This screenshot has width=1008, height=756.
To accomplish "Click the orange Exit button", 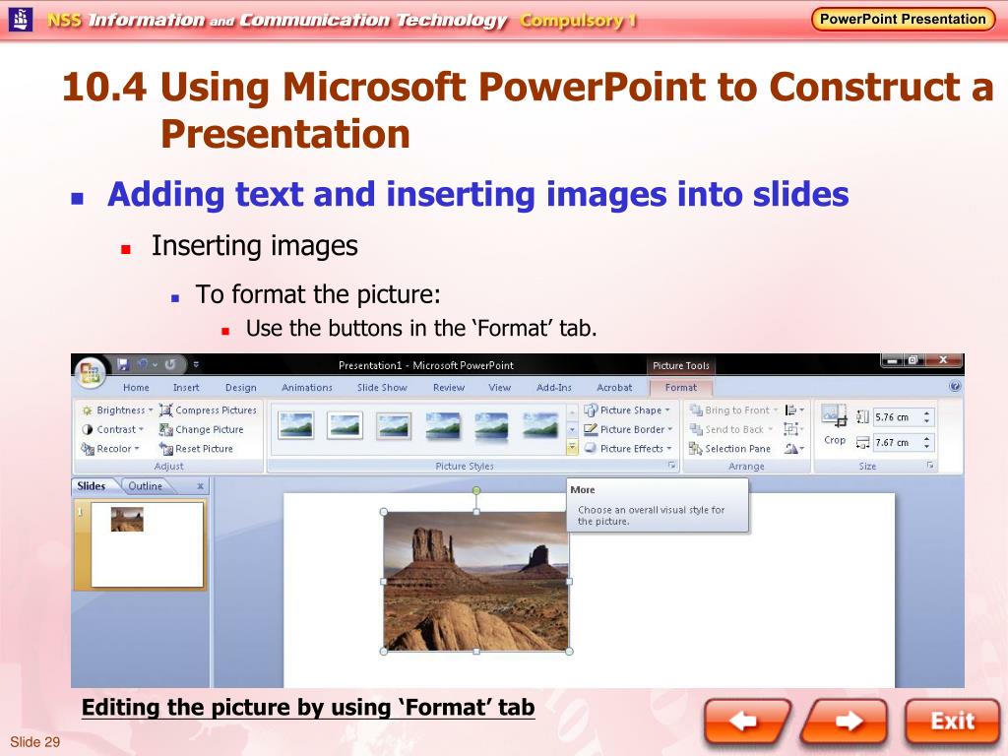I will tap(952, 721).
